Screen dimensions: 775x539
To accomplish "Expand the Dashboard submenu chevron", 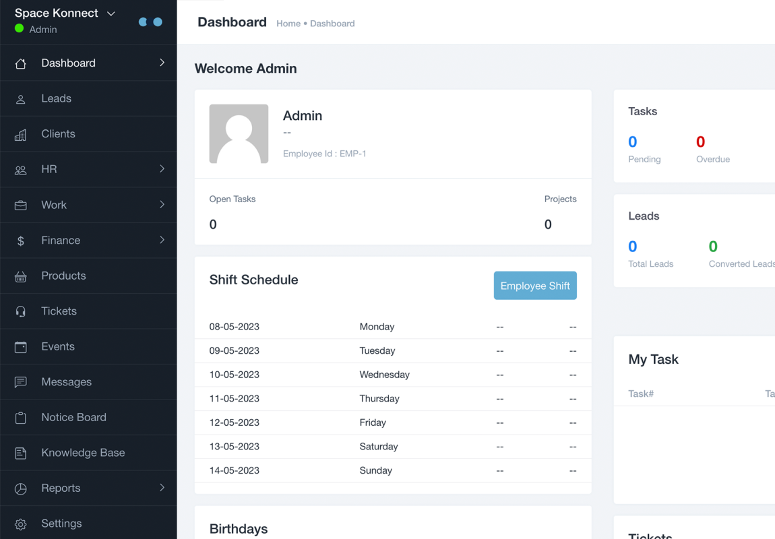I will coord(162,62).
